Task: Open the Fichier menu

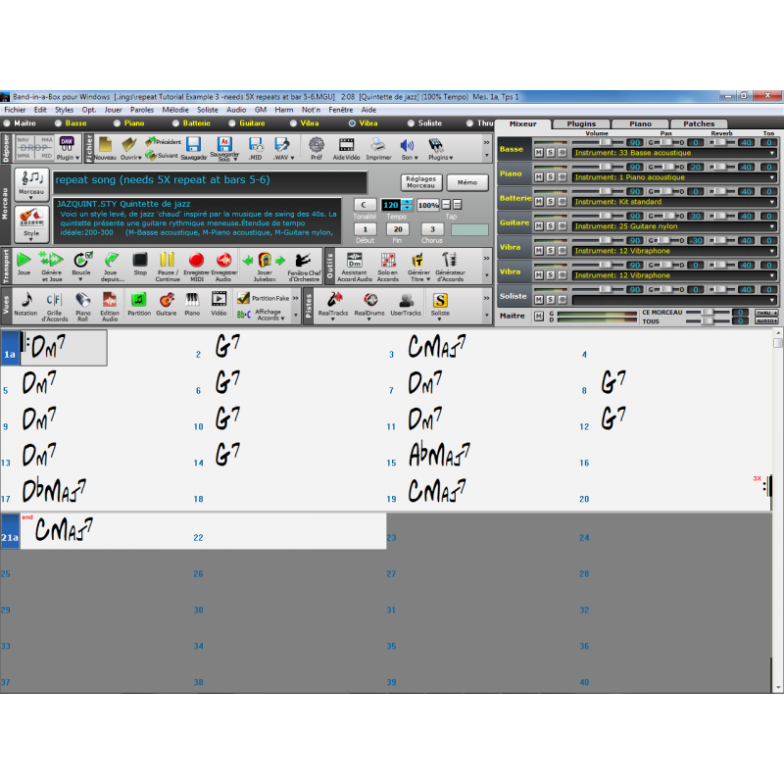Action: pyautogui.click(x=15, y=110)
